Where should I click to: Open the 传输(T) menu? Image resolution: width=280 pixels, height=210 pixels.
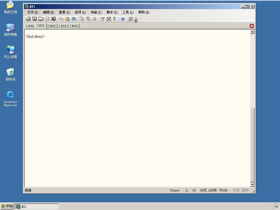pos(96,12)
